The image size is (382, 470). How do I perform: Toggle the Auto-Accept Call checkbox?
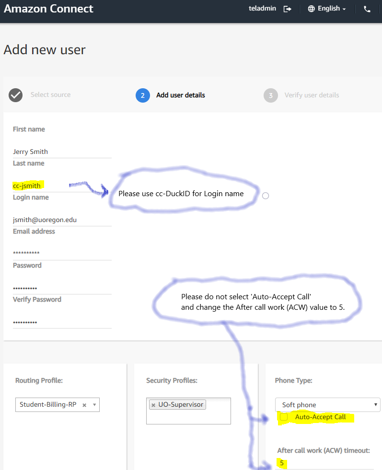pyautogui.click(x=284, y=417)
